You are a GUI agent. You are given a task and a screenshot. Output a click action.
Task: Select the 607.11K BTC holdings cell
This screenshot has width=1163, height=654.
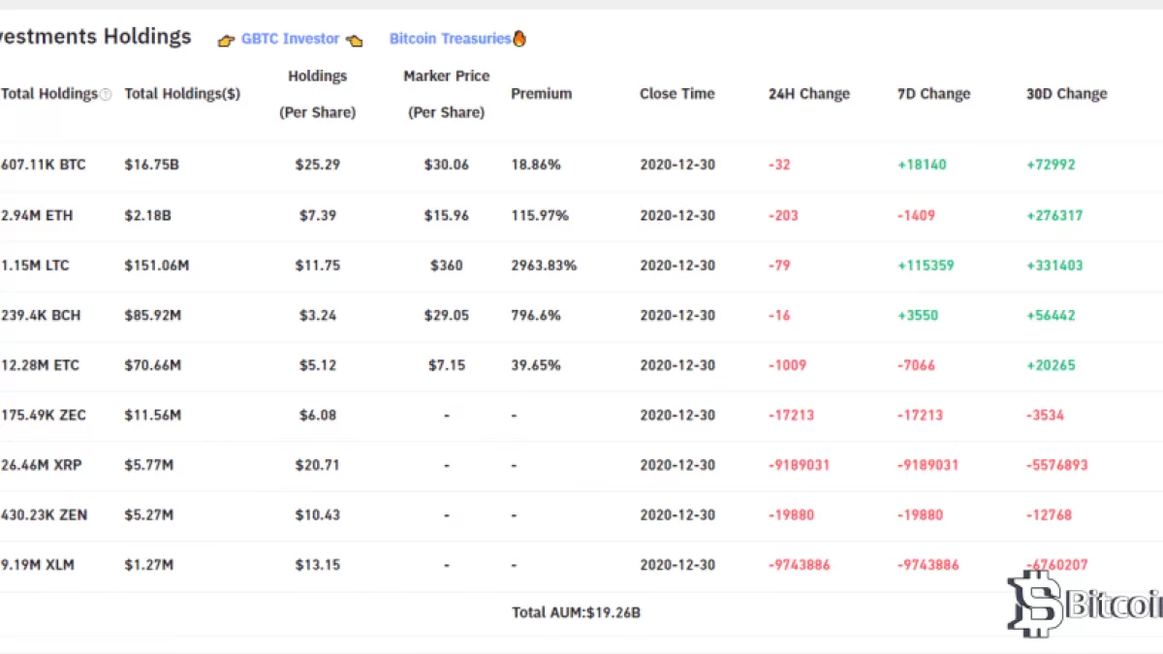[x=44, y=165]
